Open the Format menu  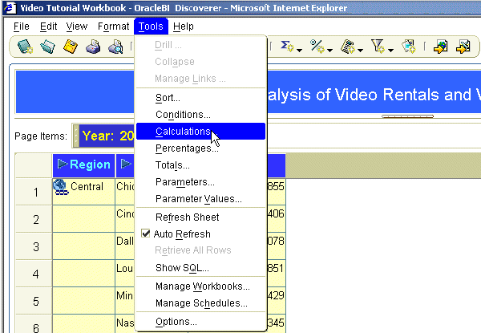click(113, 26)
